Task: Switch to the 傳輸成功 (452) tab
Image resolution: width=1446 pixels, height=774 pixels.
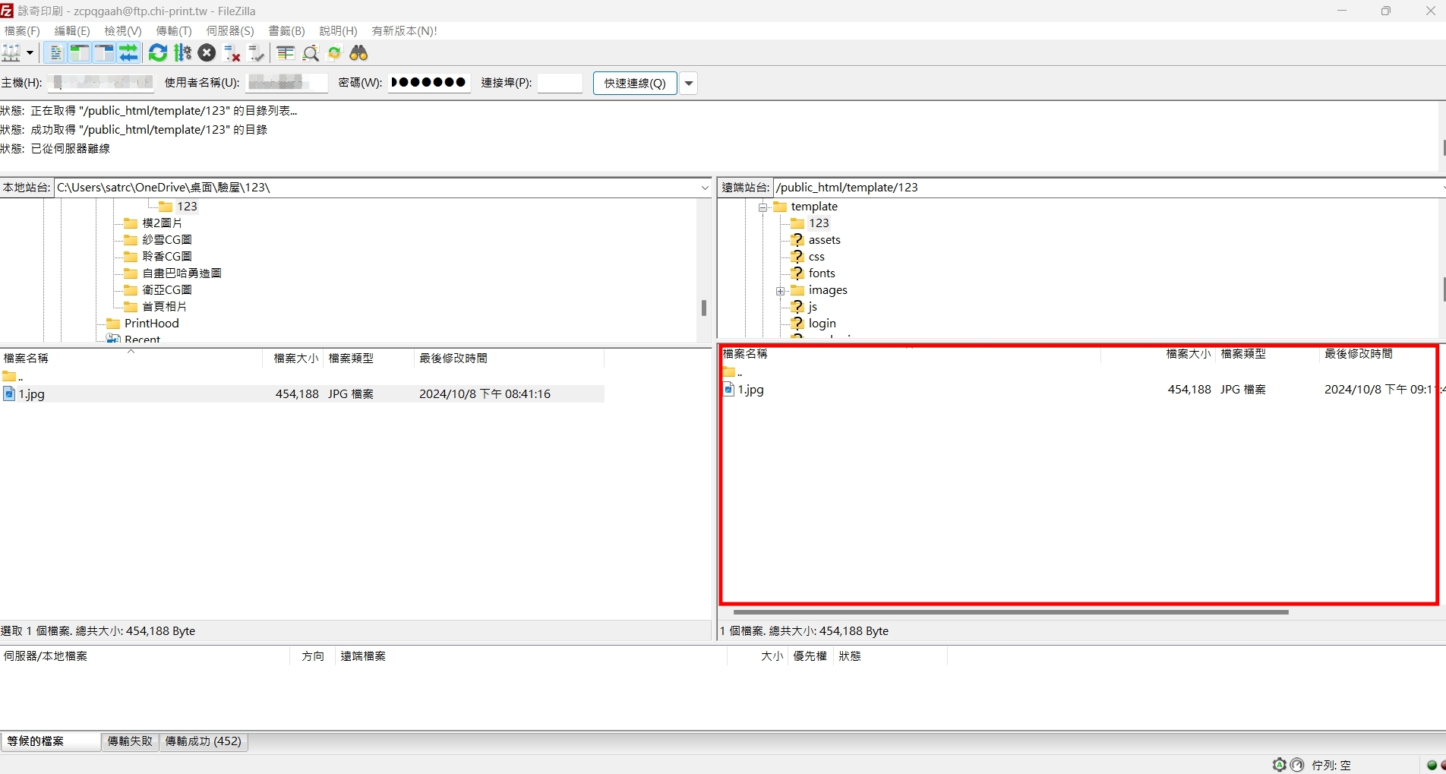Action: point(203,741)
